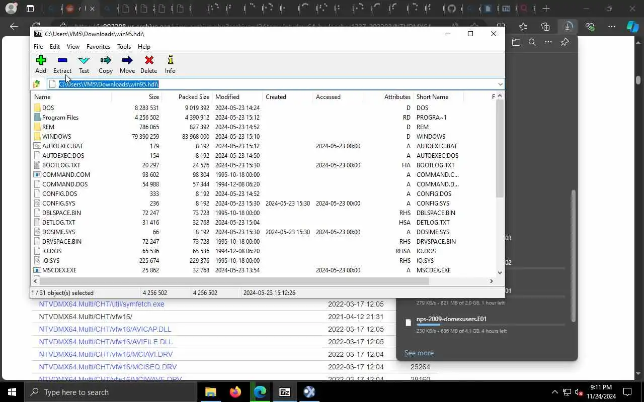Viewport: 644px width, 402px height.
Task: Toggle Edge downloads toolbar icon
Action: click(x=568, y=27)
